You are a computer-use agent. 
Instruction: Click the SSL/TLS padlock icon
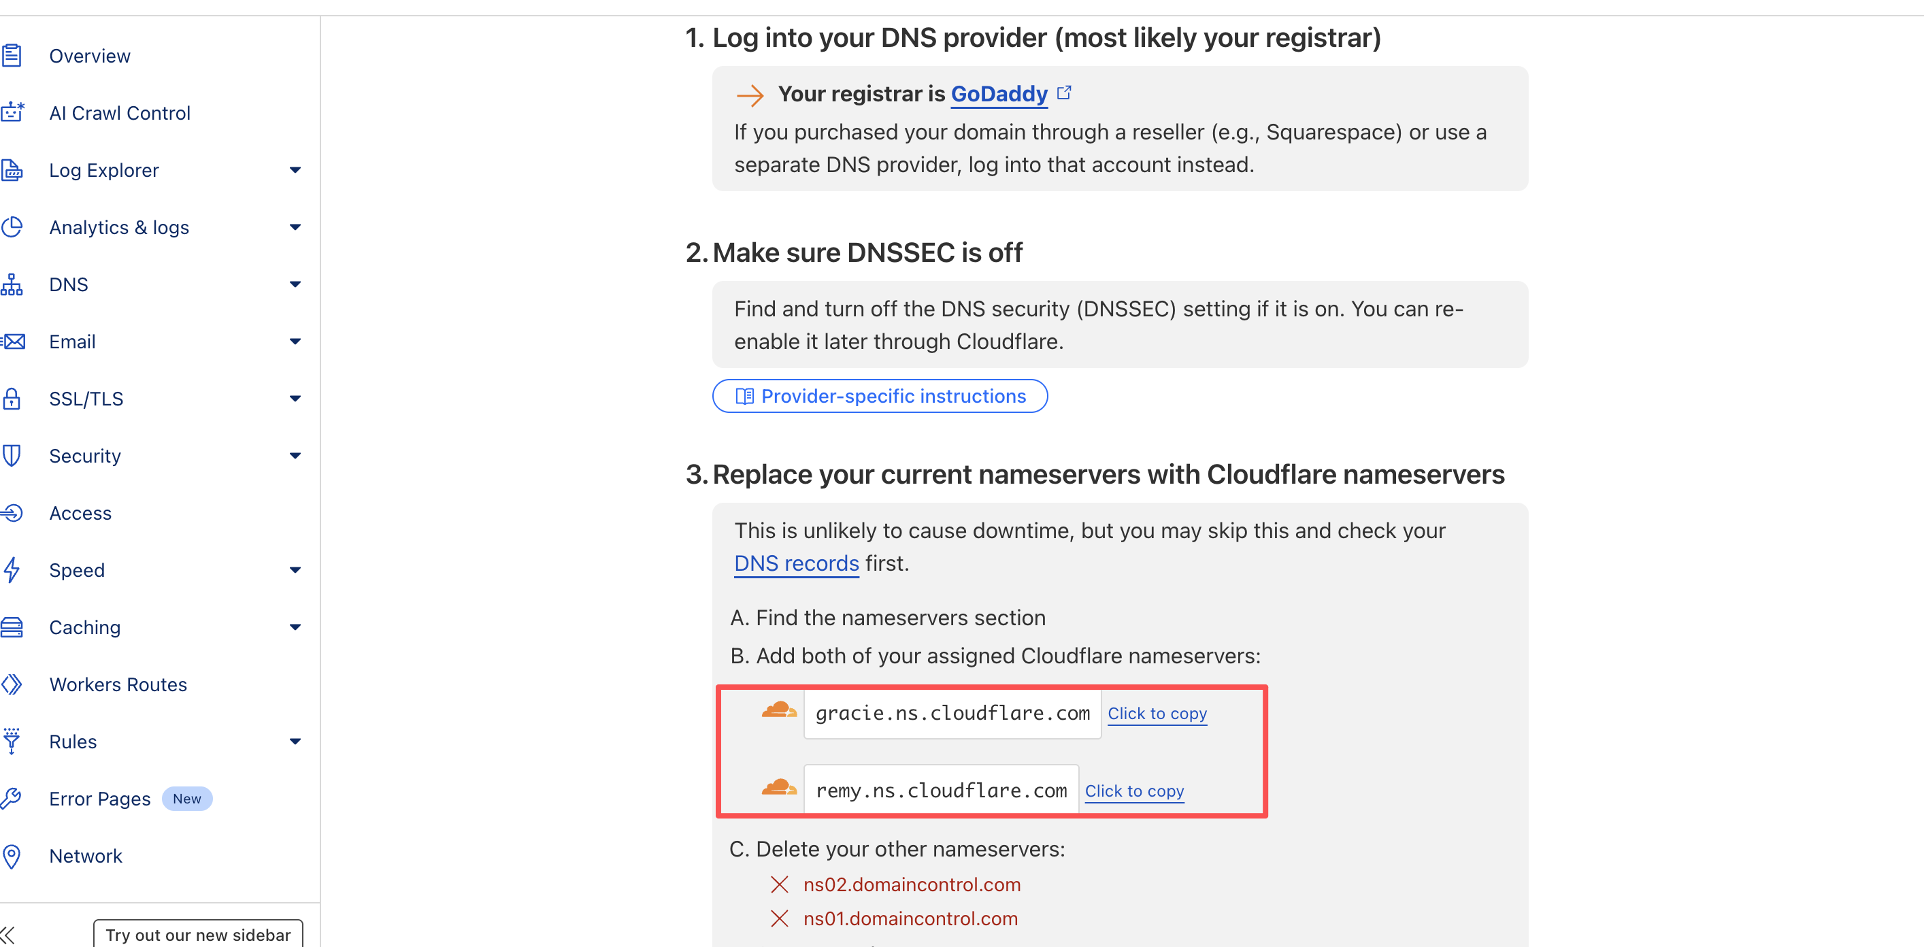[x=12, y=399]
